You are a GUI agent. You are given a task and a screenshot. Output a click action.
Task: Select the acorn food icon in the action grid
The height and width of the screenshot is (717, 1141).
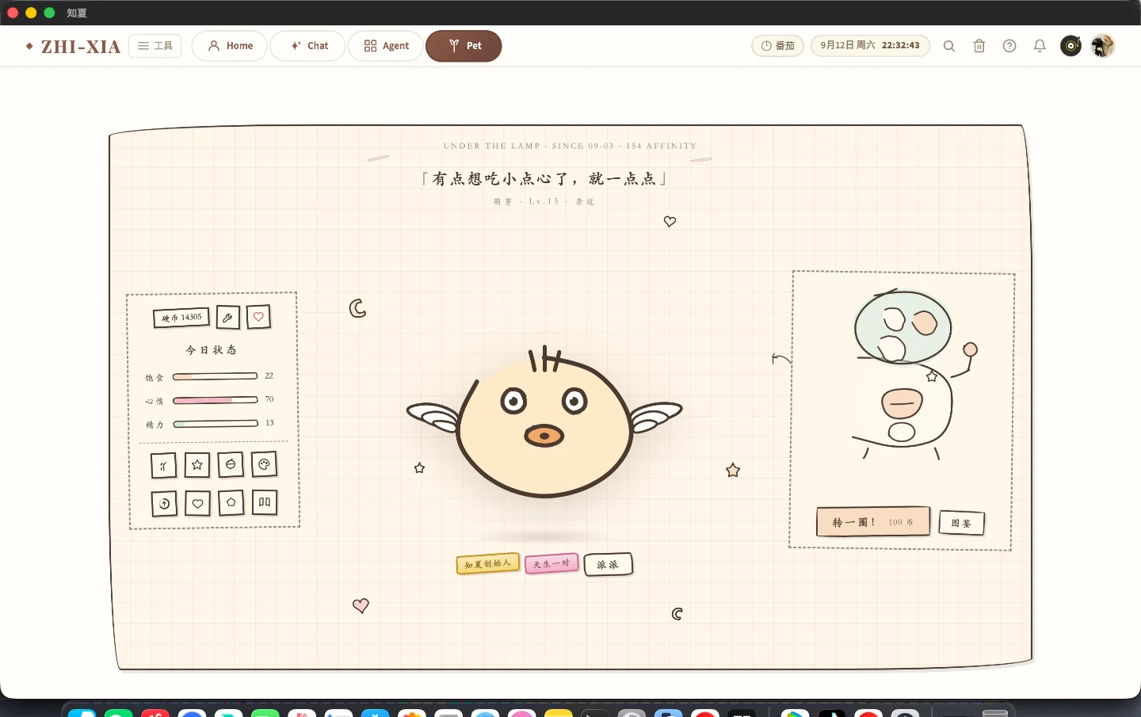(231, 464)
